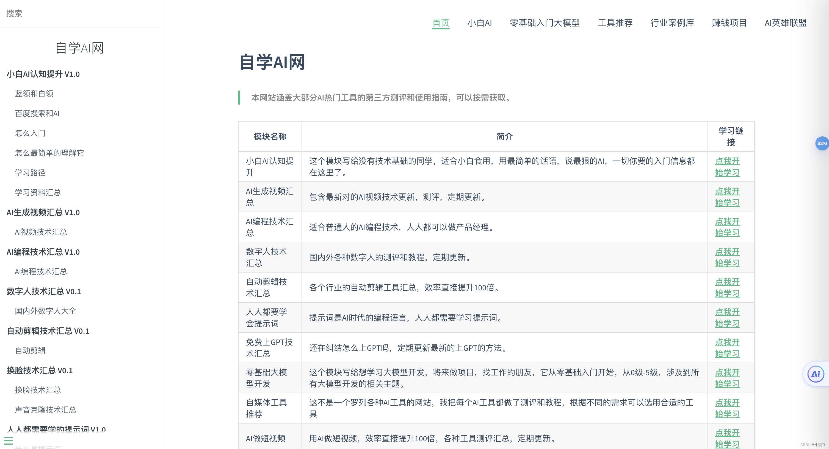829x449 pixels.
Task: Open 怎么最简单的理解它 sidebar page
Action: pyautogui.click(x=49, y=153)
